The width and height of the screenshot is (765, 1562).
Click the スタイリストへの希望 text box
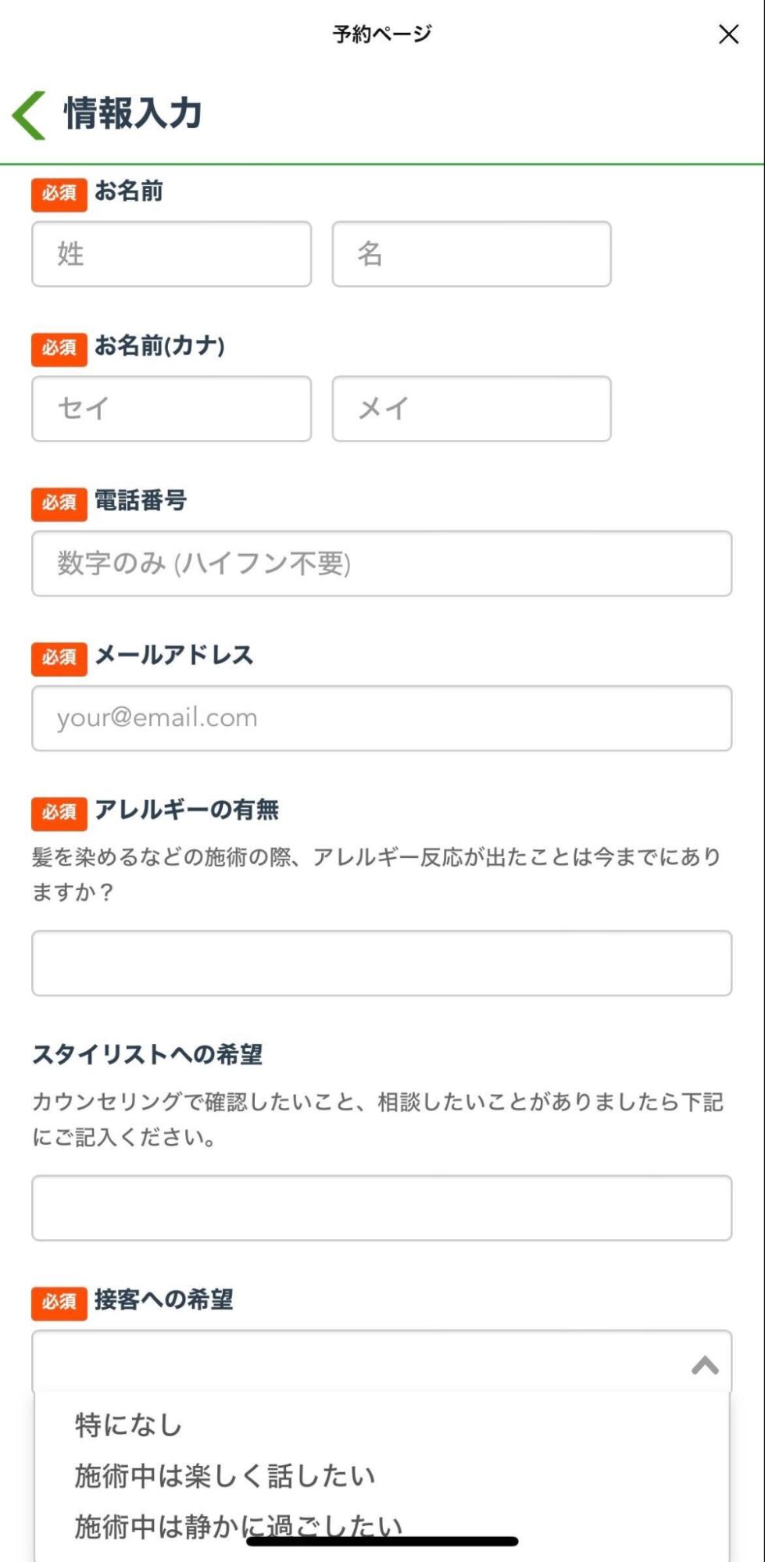[381, 1207]
